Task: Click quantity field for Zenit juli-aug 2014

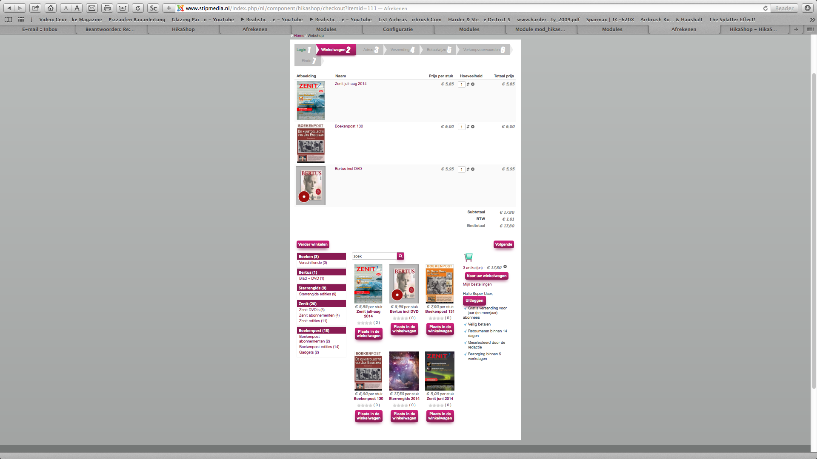Action: [x=461, y=84]
